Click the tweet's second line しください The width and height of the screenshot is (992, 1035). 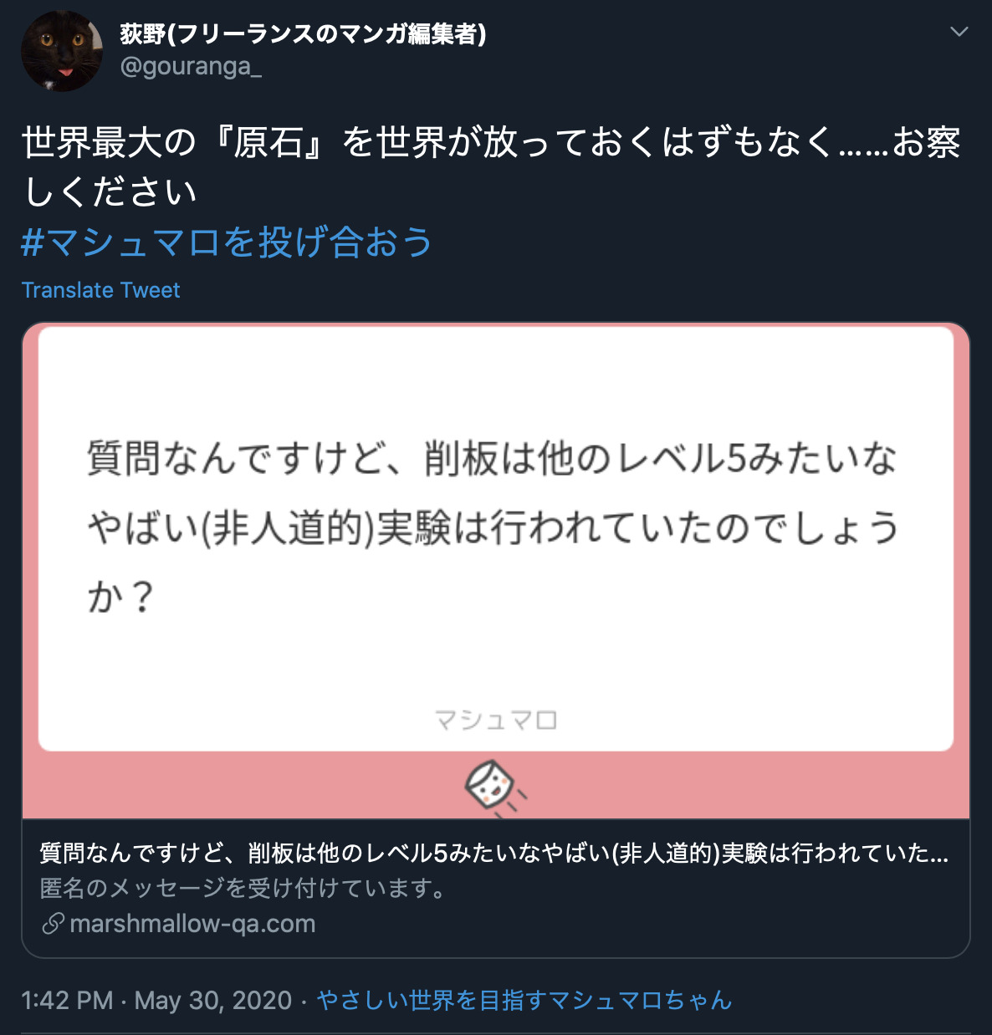(x=110, y=191)
